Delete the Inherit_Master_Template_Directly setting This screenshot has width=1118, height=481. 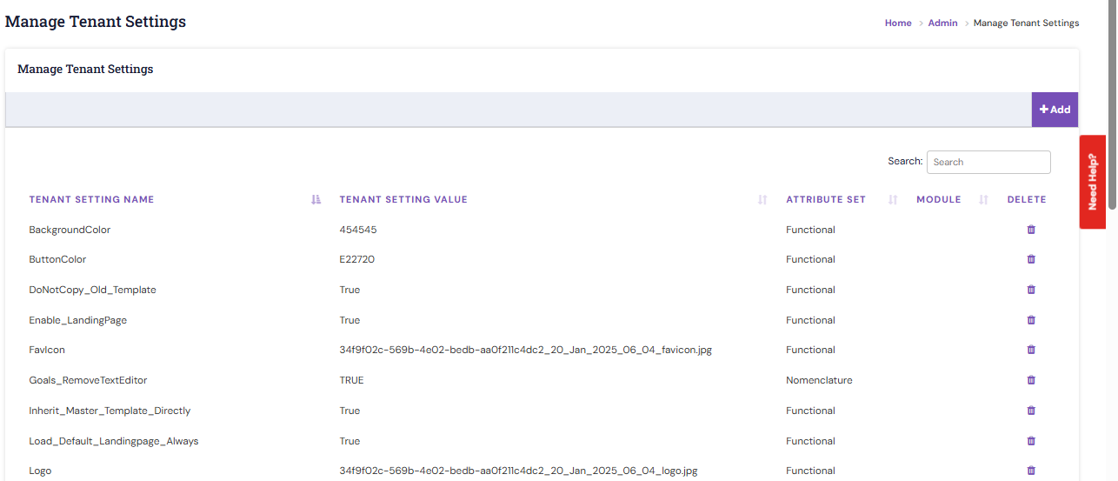point(1031,411)
